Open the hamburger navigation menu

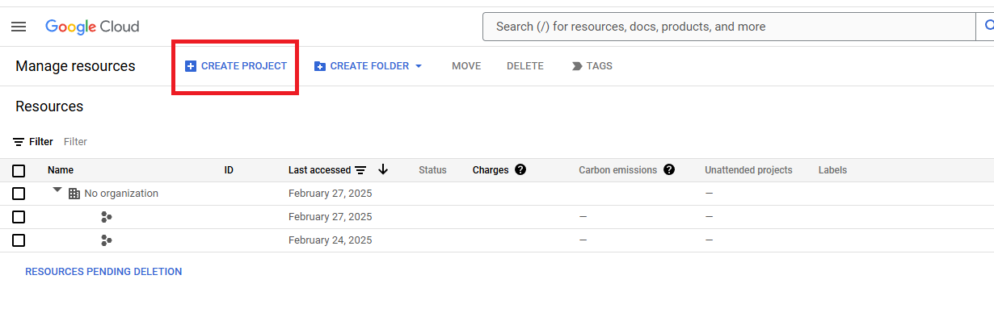19,27
